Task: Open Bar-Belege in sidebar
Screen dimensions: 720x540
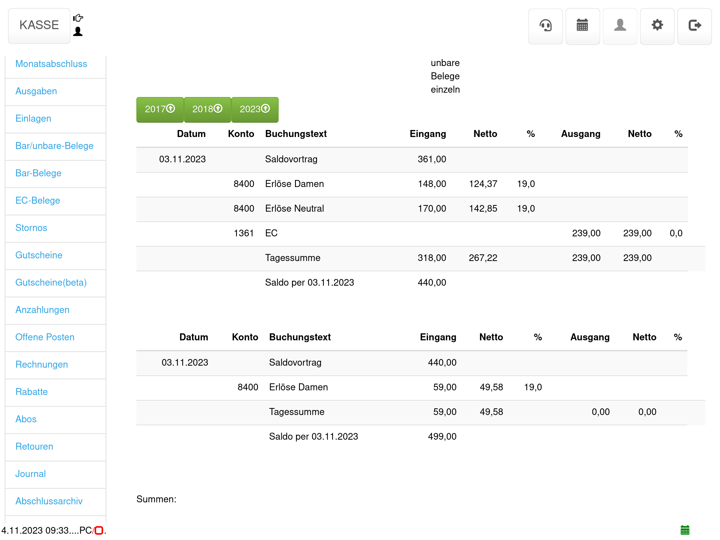Action: (x=38, y=173)
